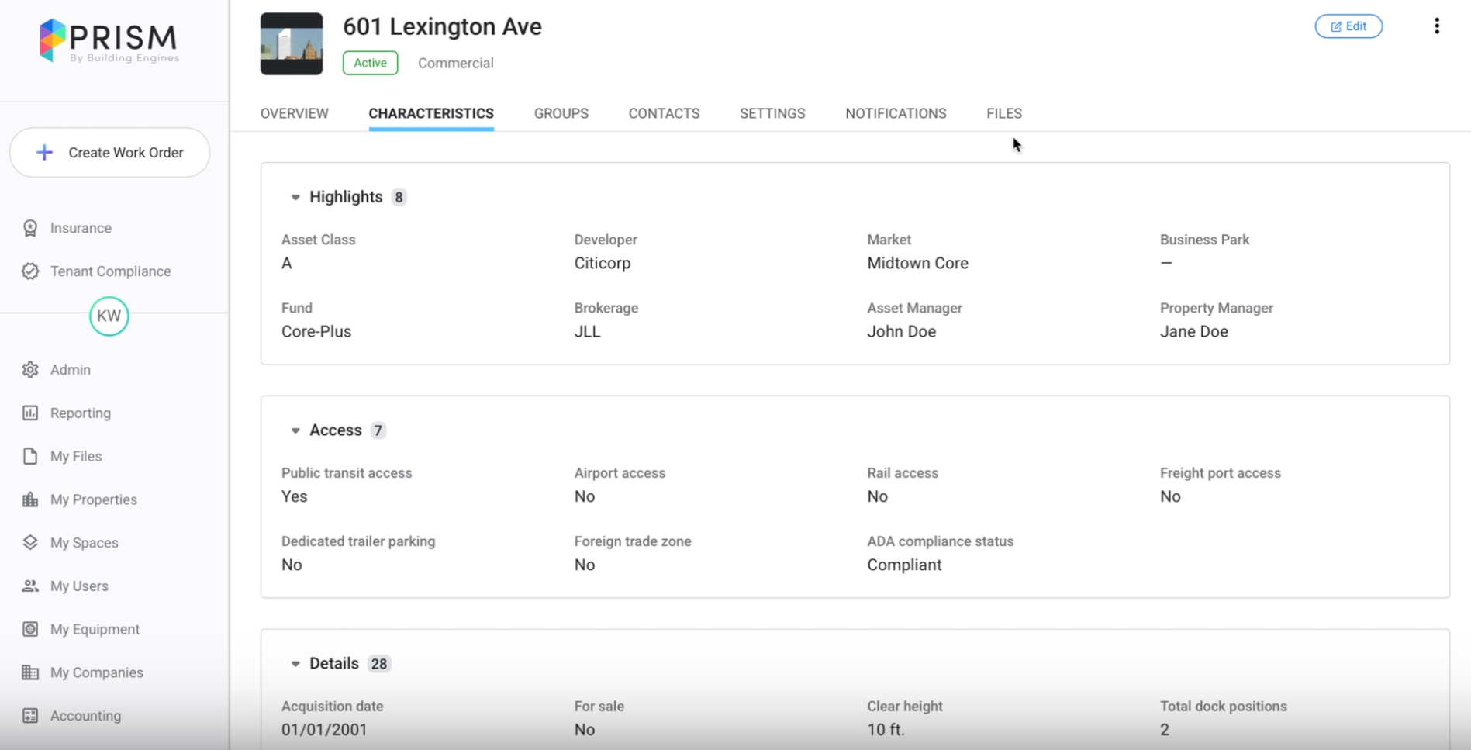
Task: Click the 601 Lexington Ave property thumbnail
Action: point(292,44)
